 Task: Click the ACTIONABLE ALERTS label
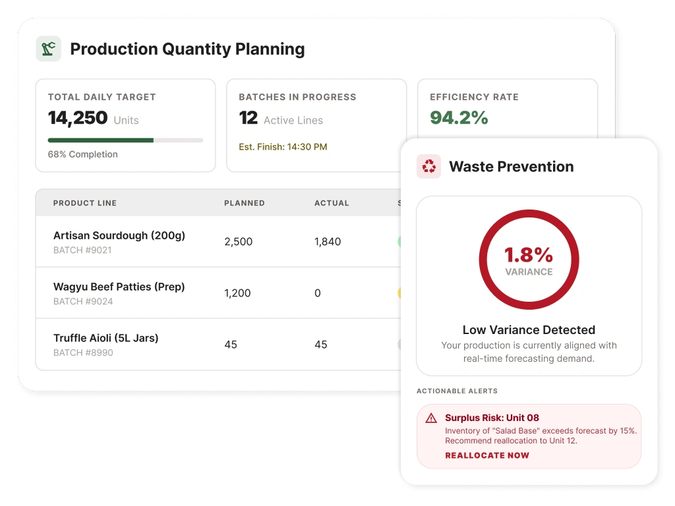coord(457,391)
